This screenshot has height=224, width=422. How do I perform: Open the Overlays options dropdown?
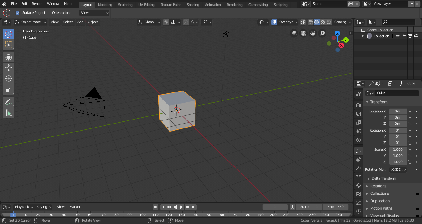(x=288, y=22)
